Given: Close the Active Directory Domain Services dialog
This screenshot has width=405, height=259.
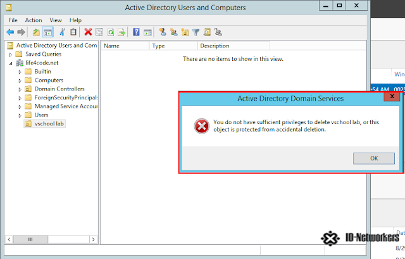Looking at the screenshot, I should pyautogui.click(x=392, y=96).
